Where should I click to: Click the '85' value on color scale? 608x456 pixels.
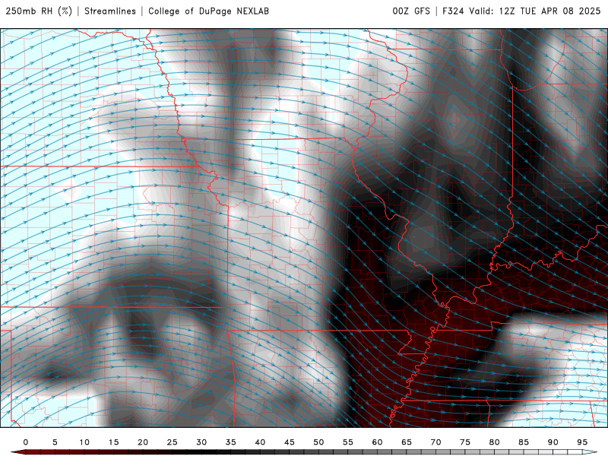[524, 442]
